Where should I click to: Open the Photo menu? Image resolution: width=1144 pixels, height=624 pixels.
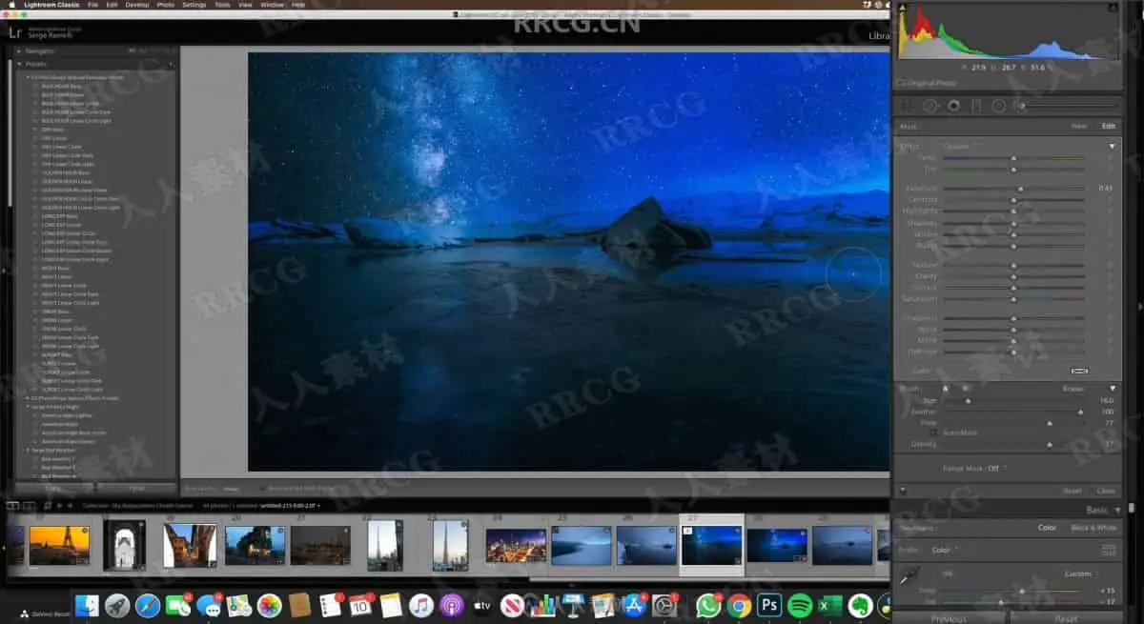(x=166, y=5)
